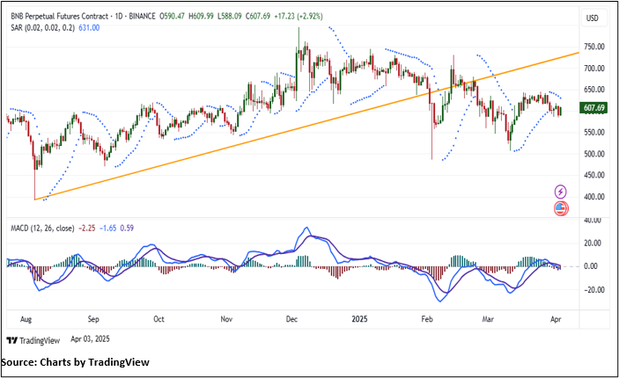Select the BNB Perpetual Futures Contract title
Image resolution: width=619 pixels, height=378 pixels.
59,16
